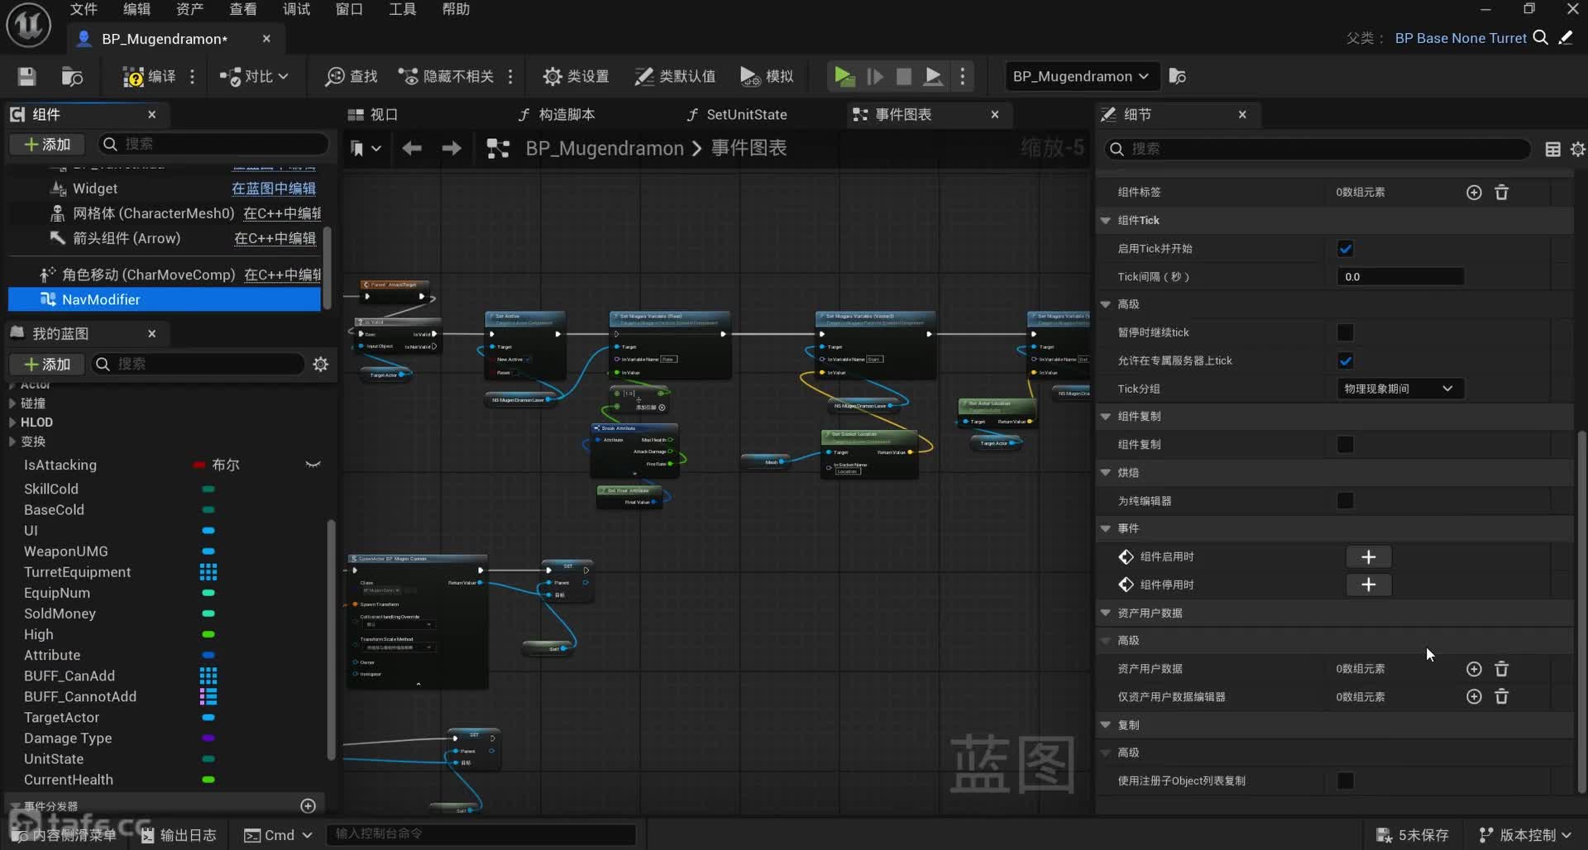Image resolution: width=1588 pixels, height=850 pixels.
Task: Switch to the SetUnitState tab
Action: pyautogui.click(x=745, y=115)
